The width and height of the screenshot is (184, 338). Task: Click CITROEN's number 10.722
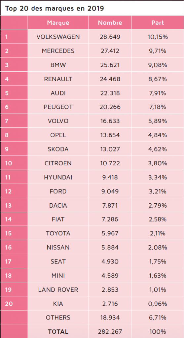tap(110, 163)
